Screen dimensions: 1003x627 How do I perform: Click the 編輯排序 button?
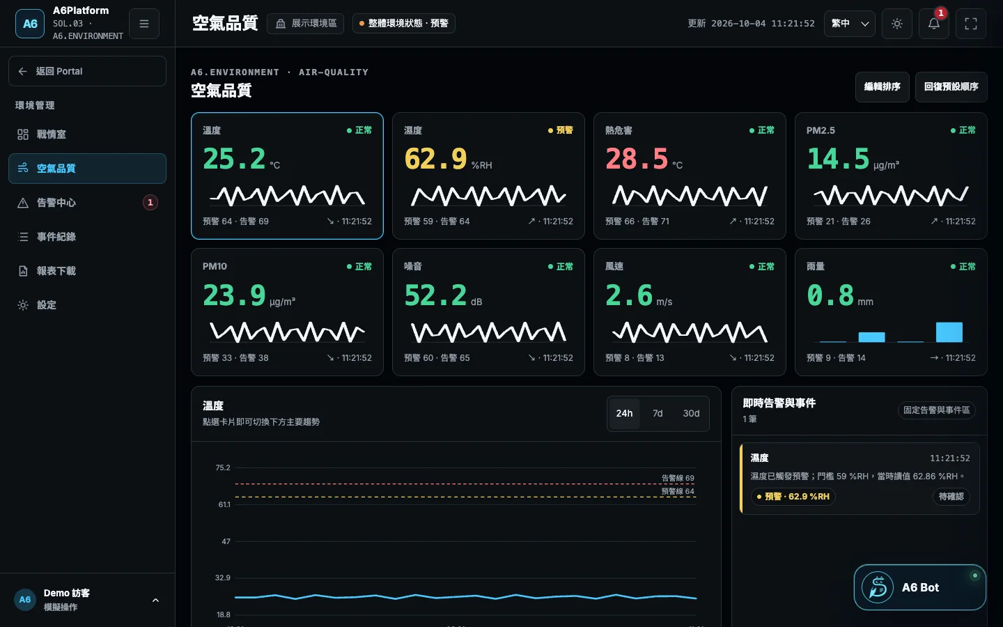pos(882,87)
